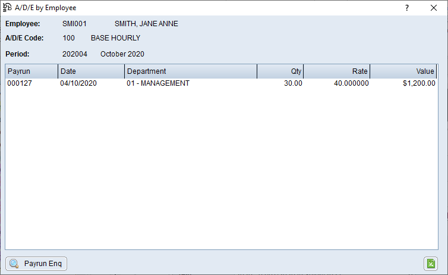Click the Department column header

click(x=190, y=71)
